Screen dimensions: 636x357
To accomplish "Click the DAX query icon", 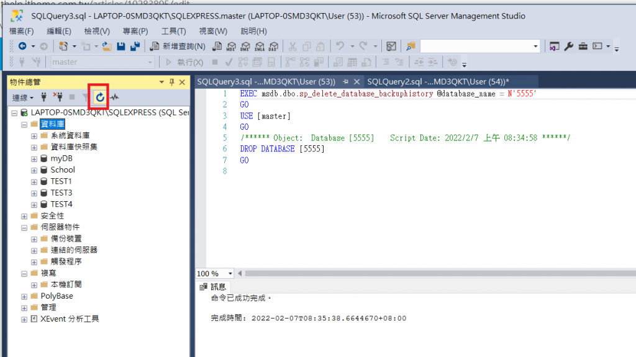I will pyautogui.click(x=274, y=46).
